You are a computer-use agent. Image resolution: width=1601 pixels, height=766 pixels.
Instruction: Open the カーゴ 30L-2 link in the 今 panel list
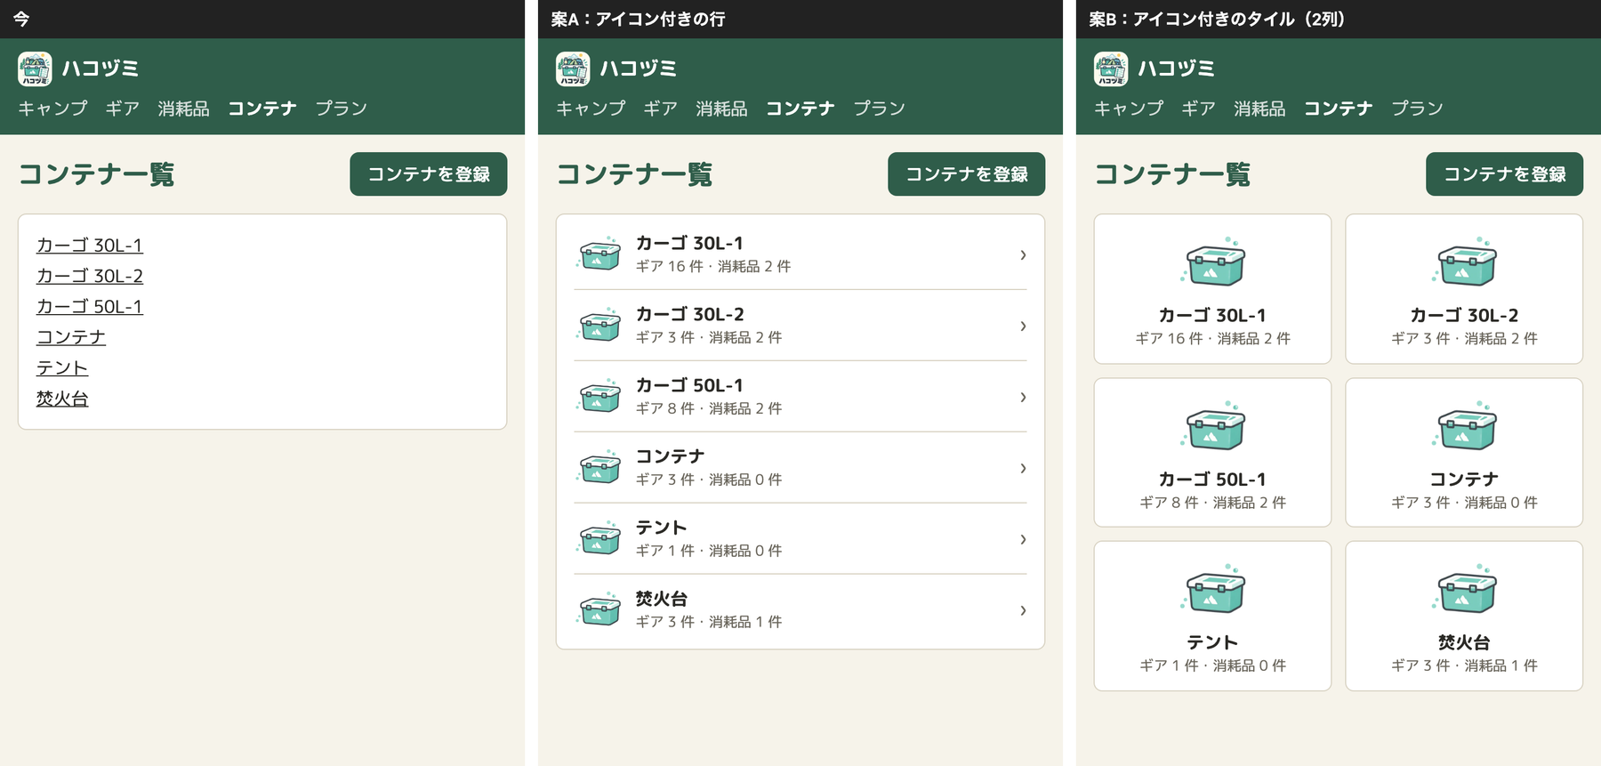pos(89,276)
